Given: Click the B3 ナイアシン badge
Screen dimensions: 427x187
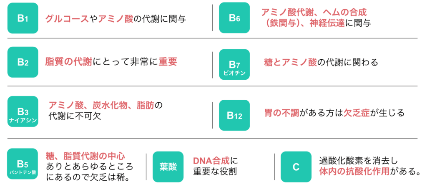Looking at the screenshot, I should (x=23, y=111).
